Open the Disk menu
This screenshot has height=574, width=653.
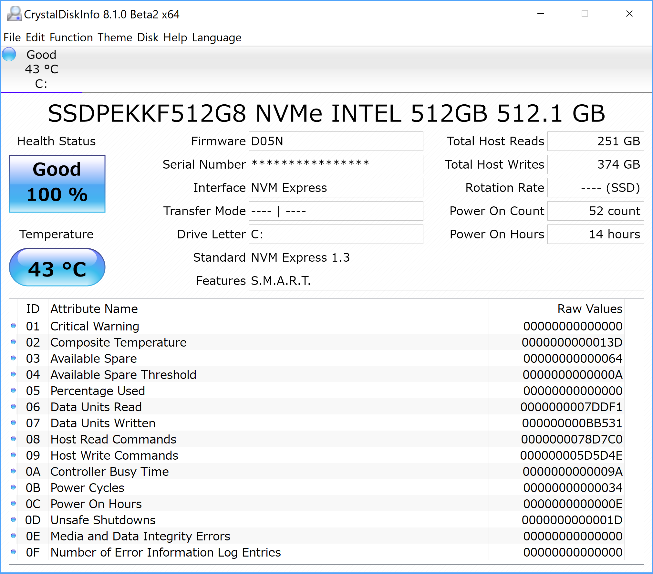click(x=148, y=37)
